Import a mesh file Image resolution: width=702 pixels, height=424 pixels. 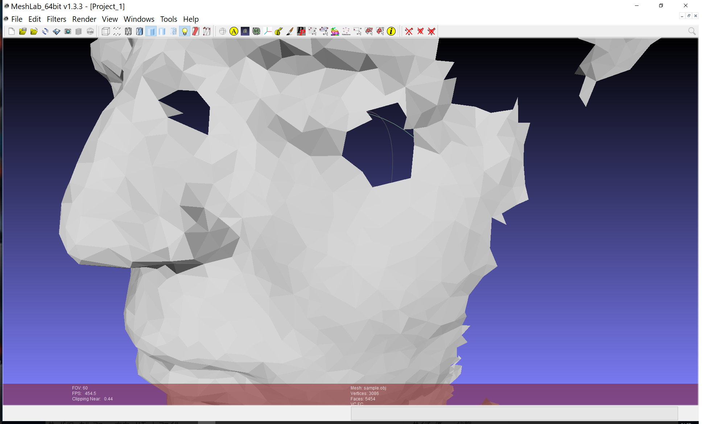[x=34, y=32]
